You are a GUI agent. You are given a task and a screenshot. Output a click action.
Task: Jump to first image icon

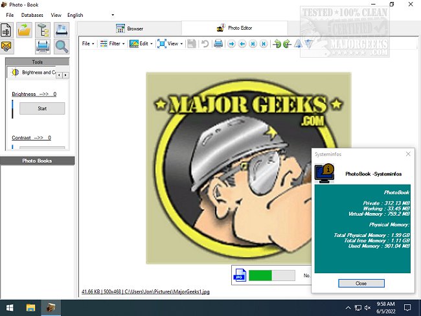[264, 44]
